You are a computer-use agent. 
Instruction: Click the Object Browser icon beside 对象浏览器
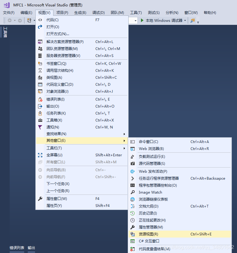pyautogui.click(x=40, y=92)
